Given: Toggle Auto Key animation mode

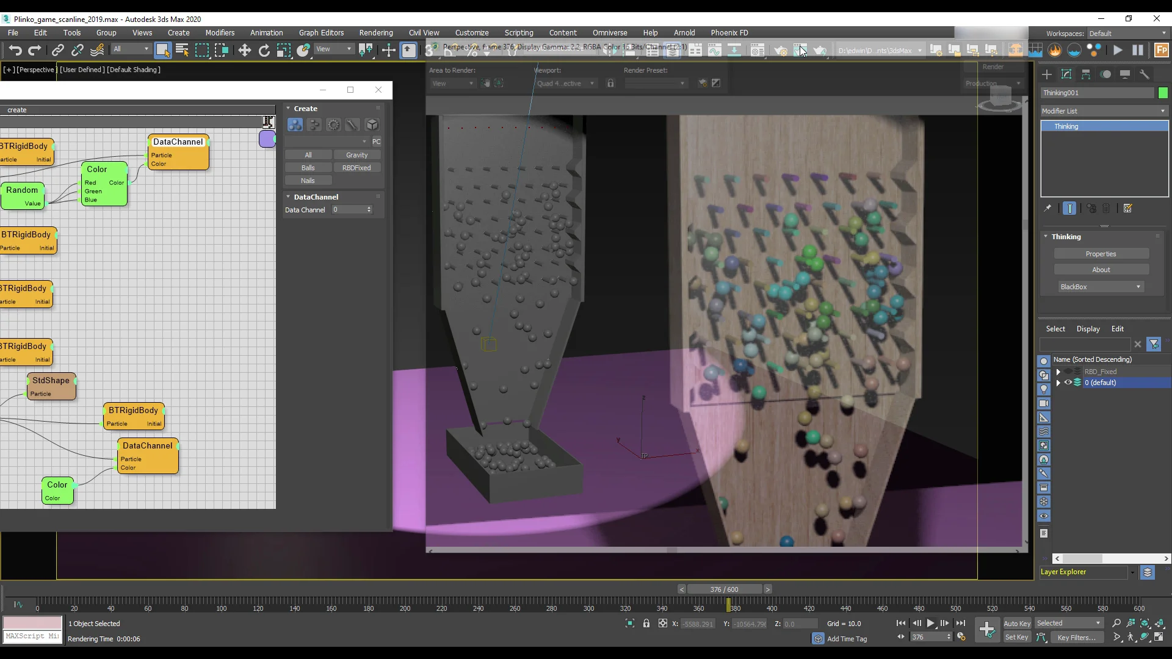Looking at the screenshot, I should point(1017,623).
